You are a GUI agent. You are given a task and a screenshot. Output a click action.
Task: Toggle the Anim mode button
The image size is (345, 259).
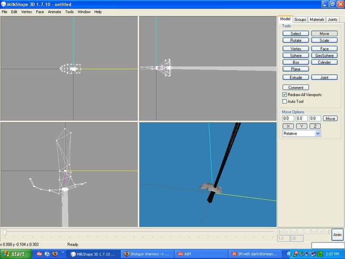[337, 234]
